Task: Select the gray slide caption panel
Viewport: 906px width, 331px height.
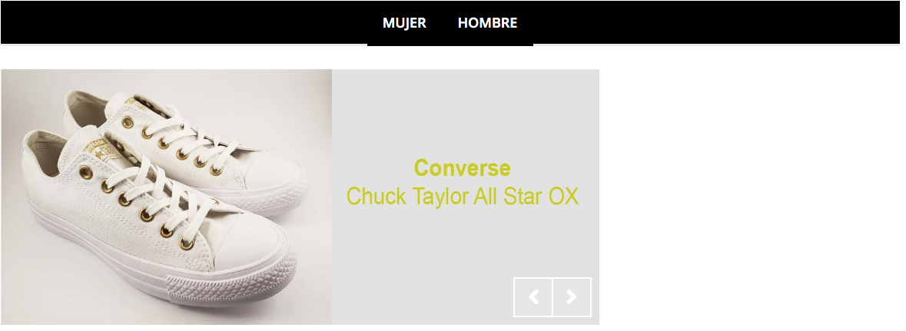Action: (466, 197)
